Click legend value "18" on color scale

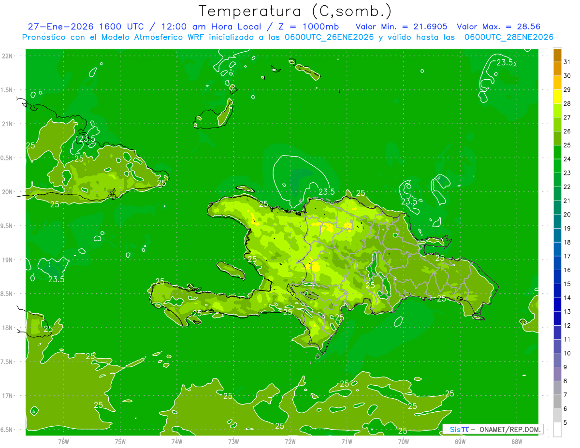(567, 242)
